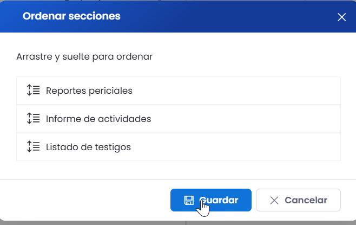Click empty space in the Informe de actividades row

[245, 119]
